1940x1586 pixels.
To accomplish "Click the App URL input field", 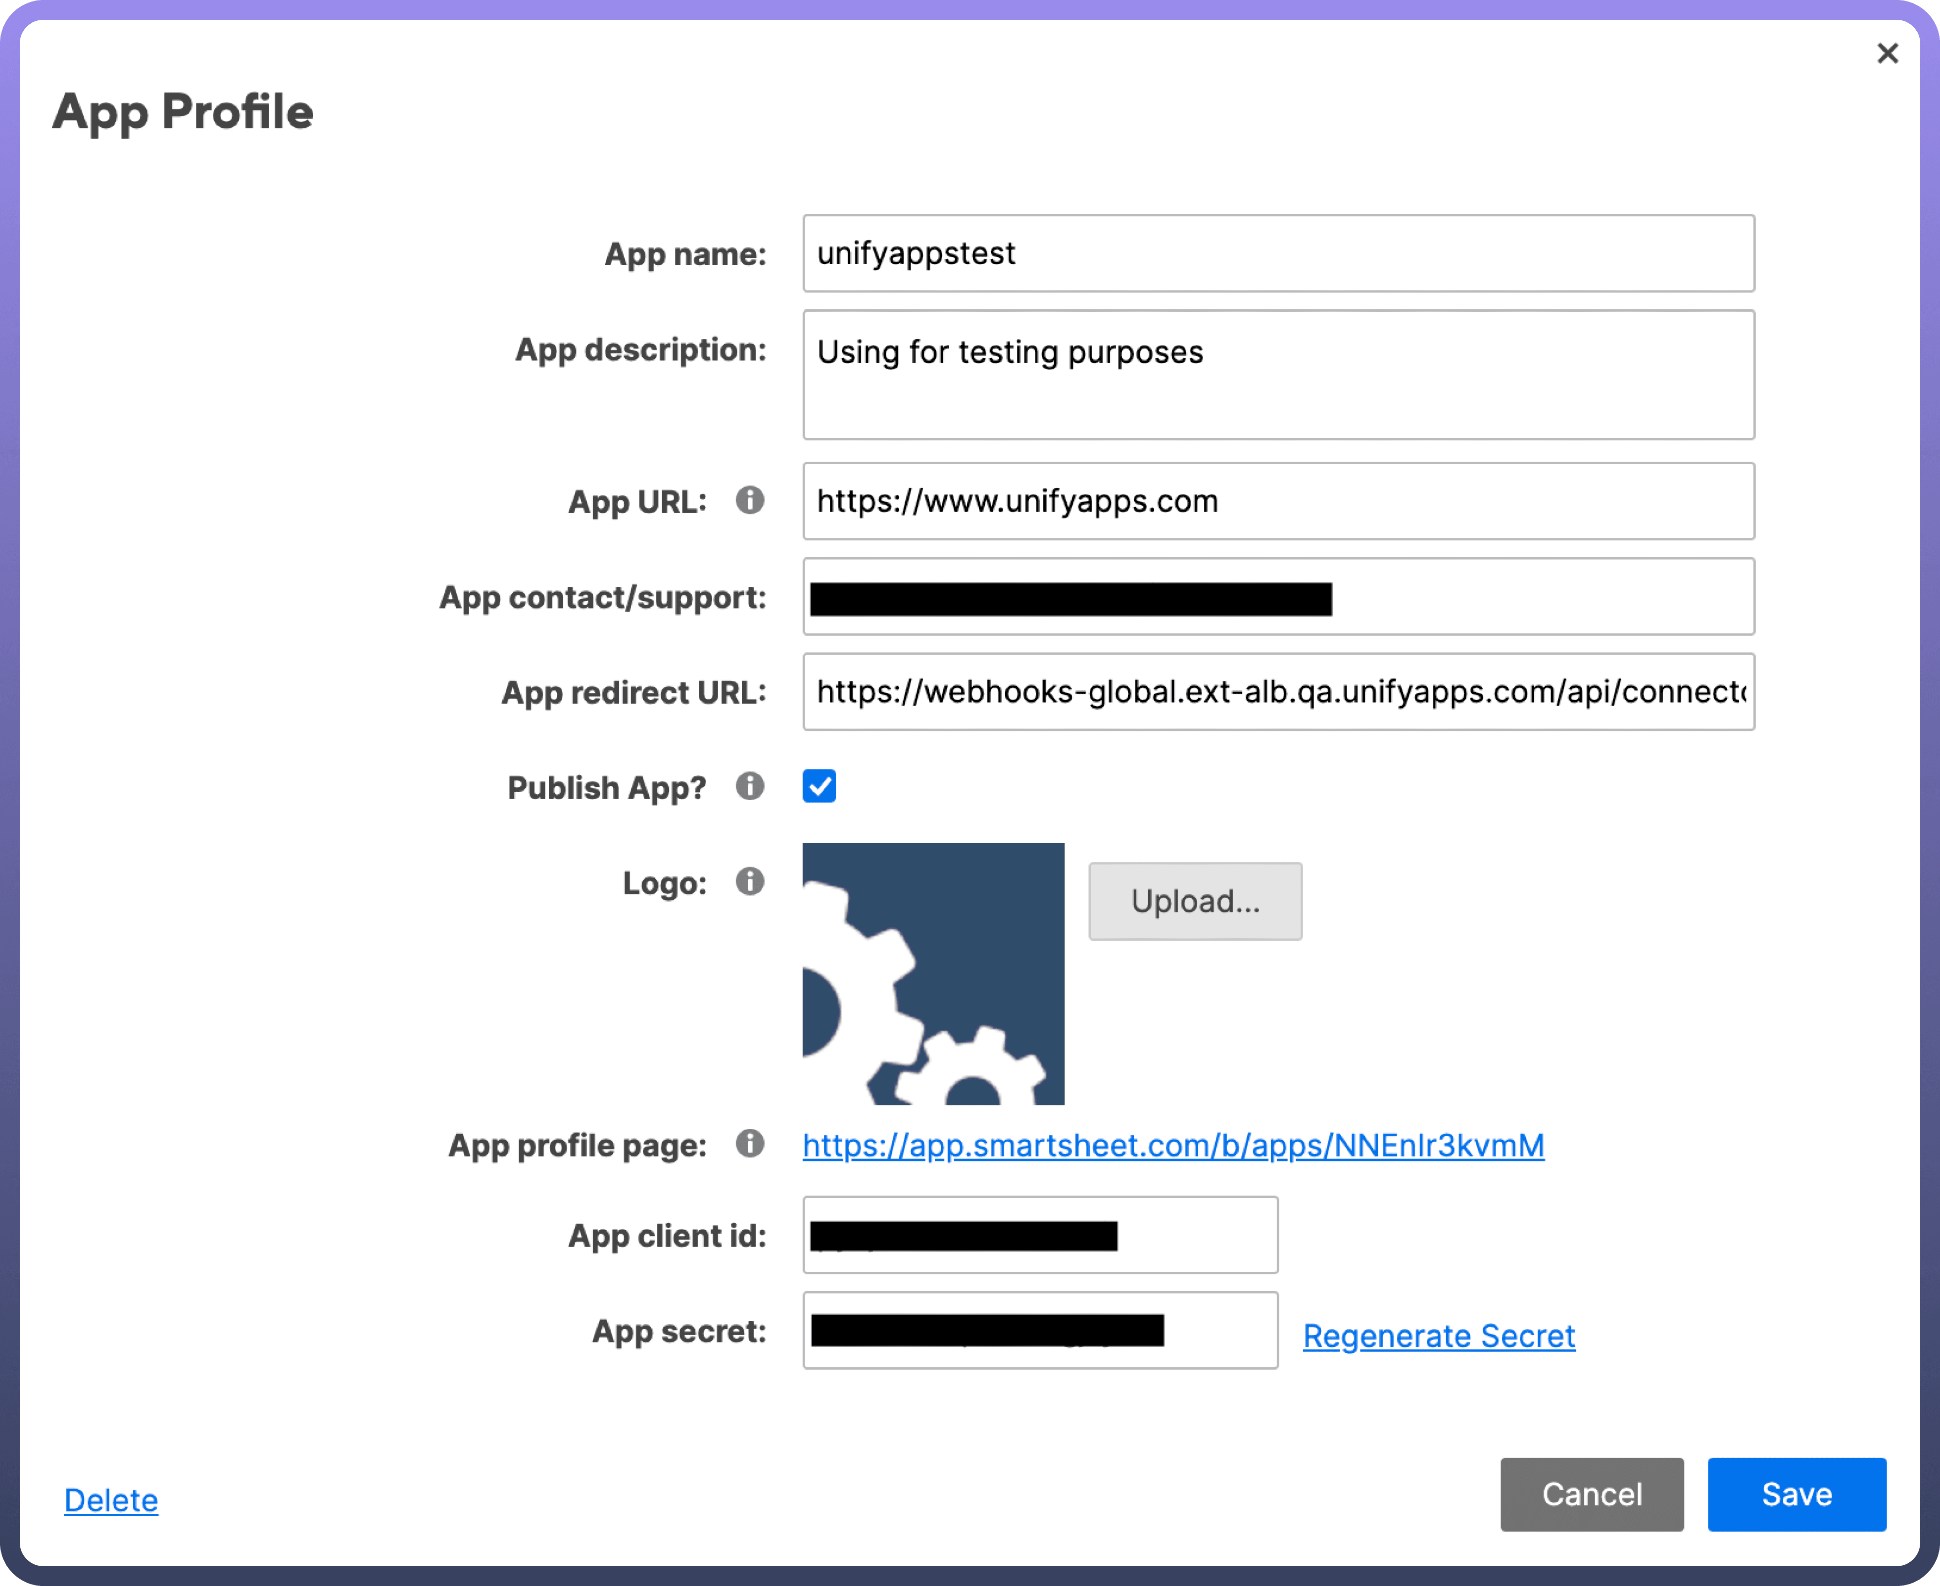I will (1277, 502).
